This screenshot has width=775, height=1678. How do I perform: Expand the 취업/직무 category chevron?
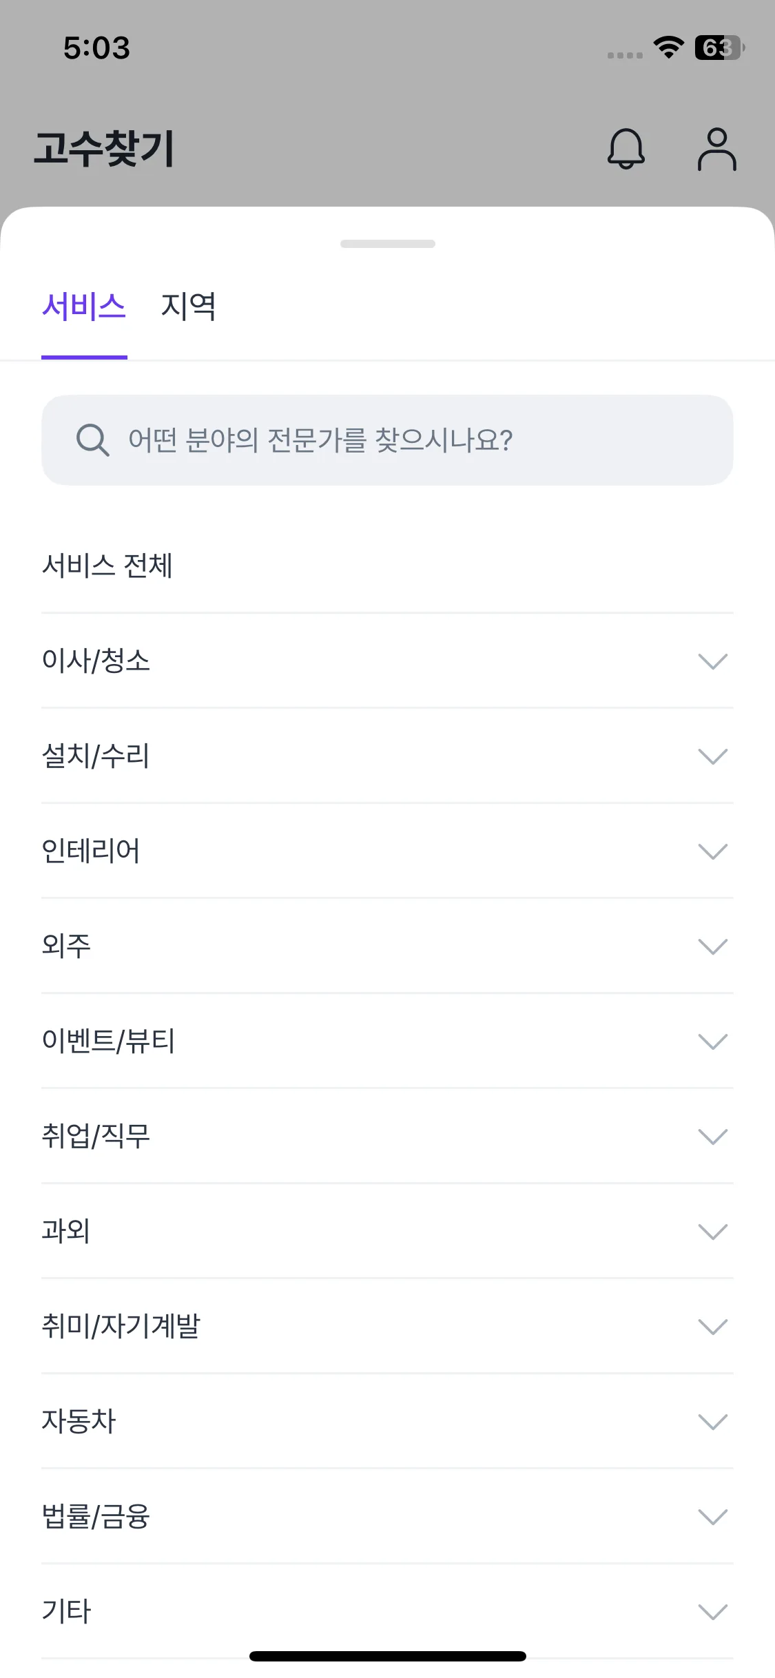coord(712,1137)
